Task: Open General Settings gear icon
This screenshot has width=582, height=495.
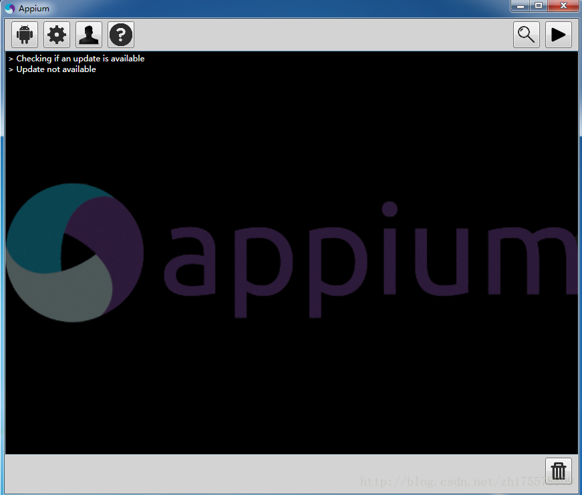Action: click(57, 35)
